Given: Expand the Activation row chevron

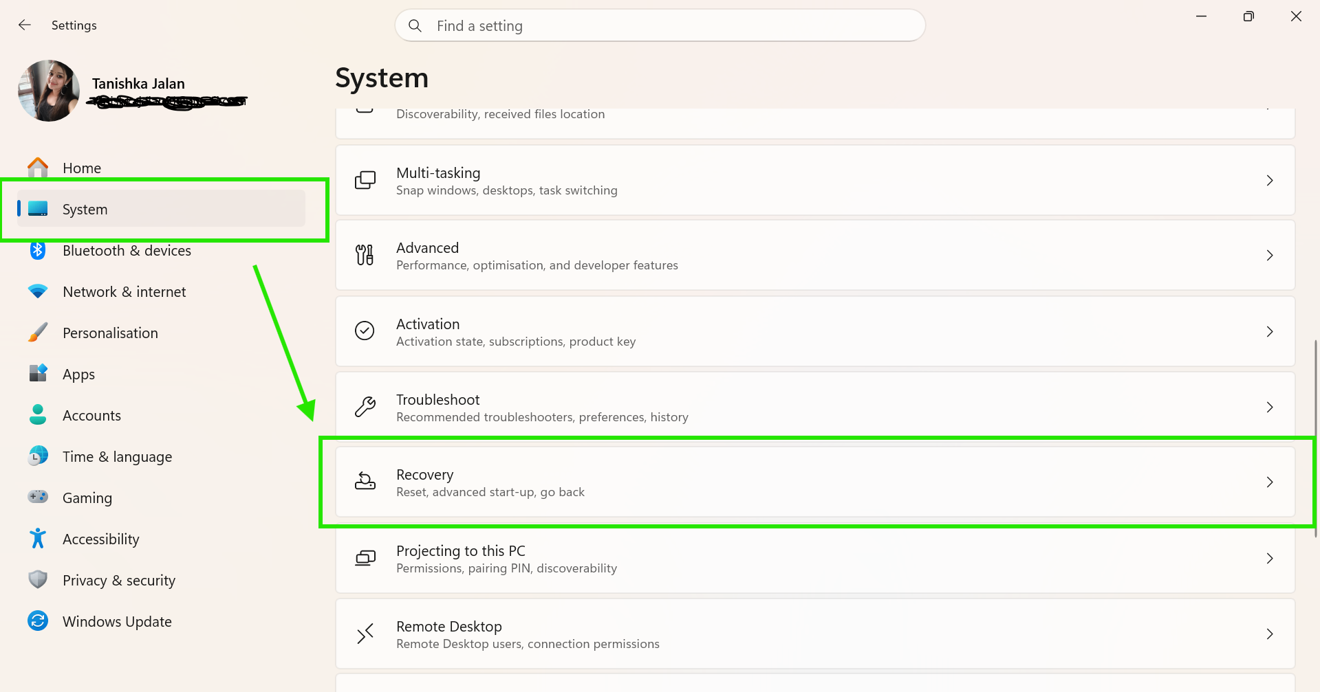Looking at the screenshot, I should tap(1270, 331).
